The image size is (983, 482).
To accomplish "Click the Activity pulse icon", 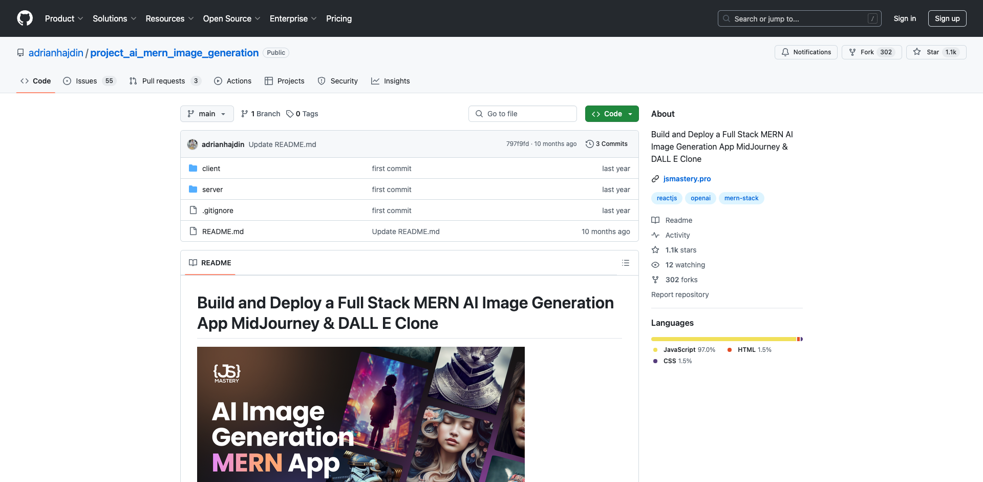I will (655, 235).
